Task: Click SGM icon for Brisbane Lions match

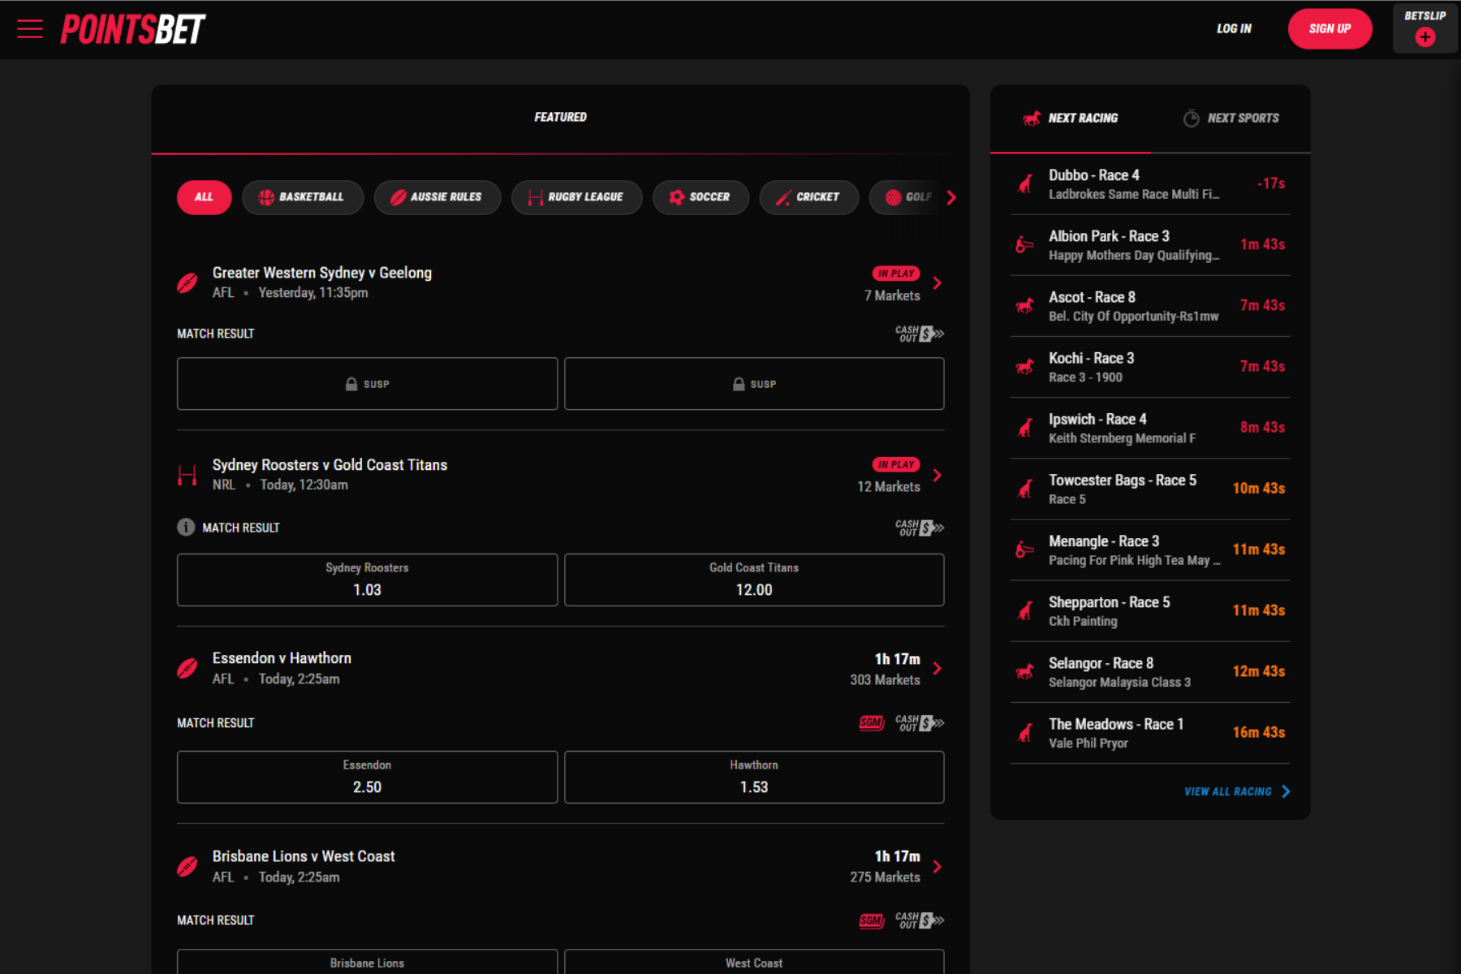Action: pos(872,920)
